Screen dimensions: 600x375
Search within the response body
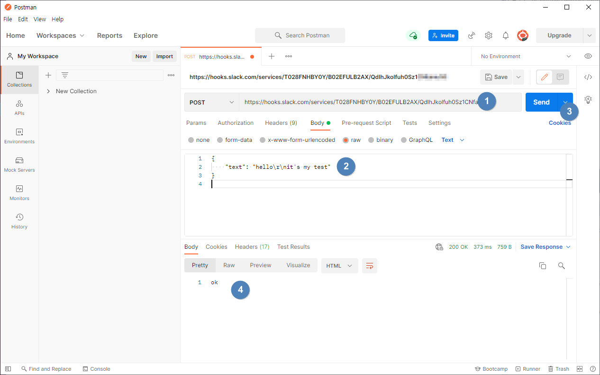point(562,266)
